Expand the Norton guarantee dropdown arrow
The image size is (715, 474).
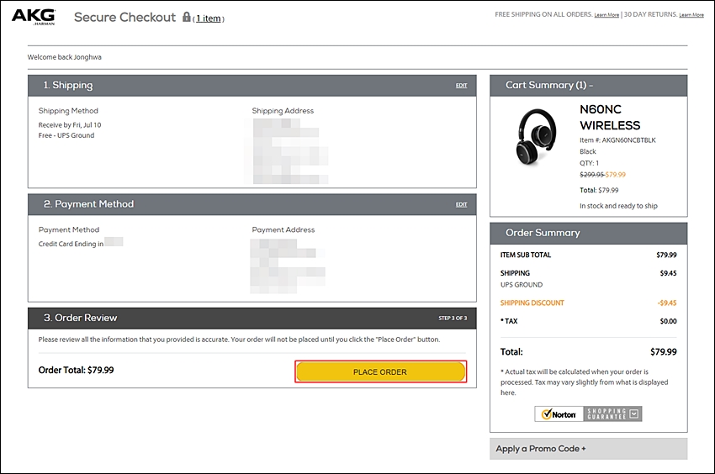tap(634, 413)
